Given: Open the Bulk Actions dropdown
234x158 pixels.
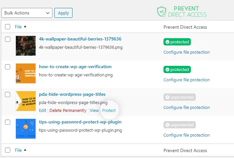Looking at the screenshot, I should click(x=27, y=13).
